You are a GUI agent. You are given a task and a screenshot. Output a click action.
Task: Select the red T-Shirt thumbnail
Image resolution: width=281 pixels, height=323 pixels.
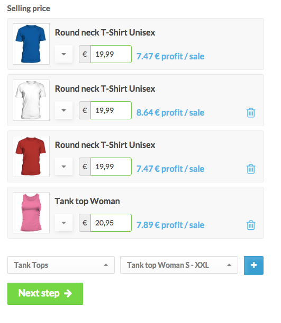pyautogui.click(x=31, y=156)
